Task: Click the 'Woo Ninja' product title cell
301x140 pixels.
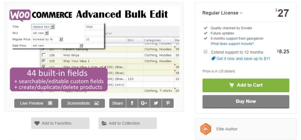Action: coord(94,55)
